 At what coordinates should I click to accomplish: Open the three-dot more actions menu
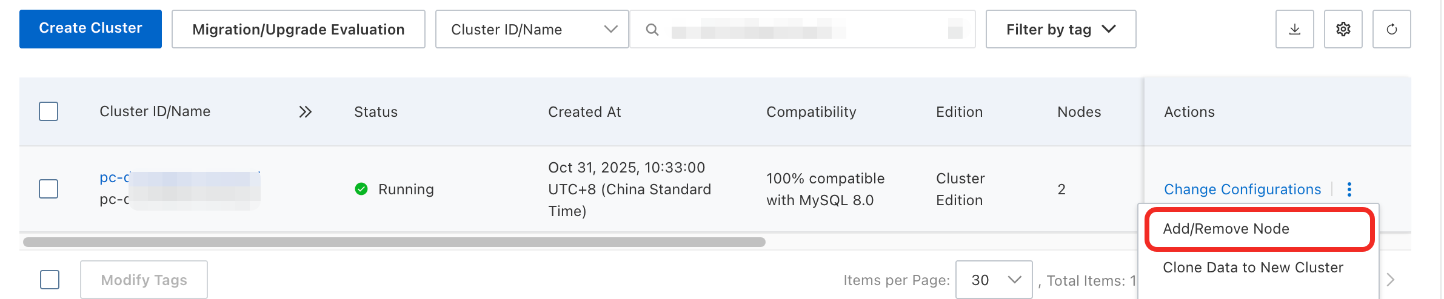[x=1349, y=189]
